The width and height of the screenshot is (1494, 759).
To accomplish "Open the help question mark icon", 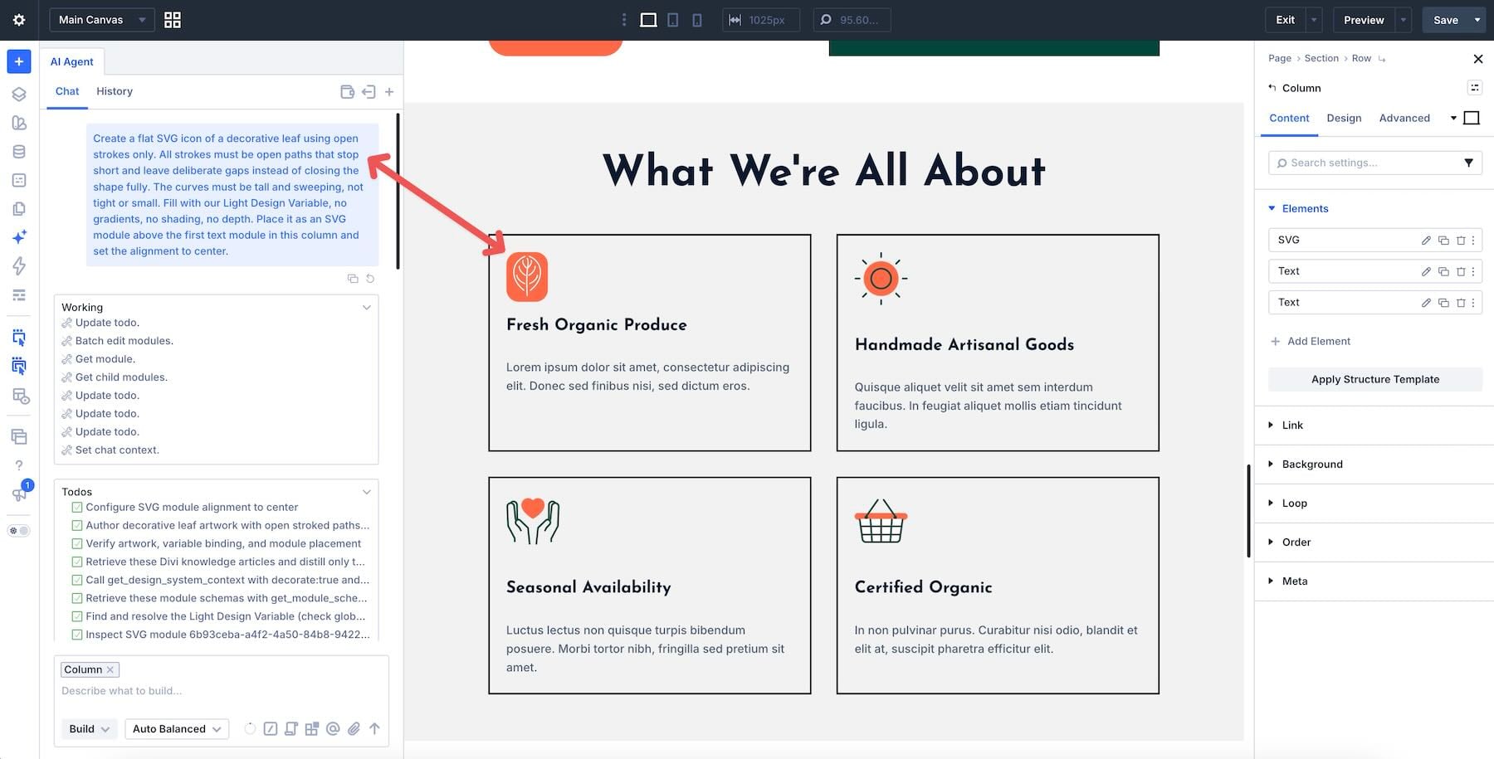I will coord(19,465).
